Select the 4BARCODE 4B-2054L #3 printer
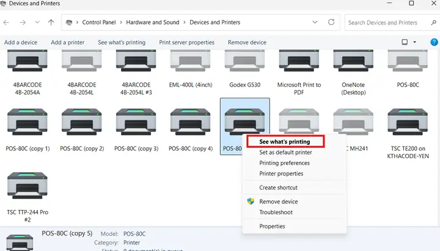This screenshot has height=251, width=440. (x=136, y=61)
